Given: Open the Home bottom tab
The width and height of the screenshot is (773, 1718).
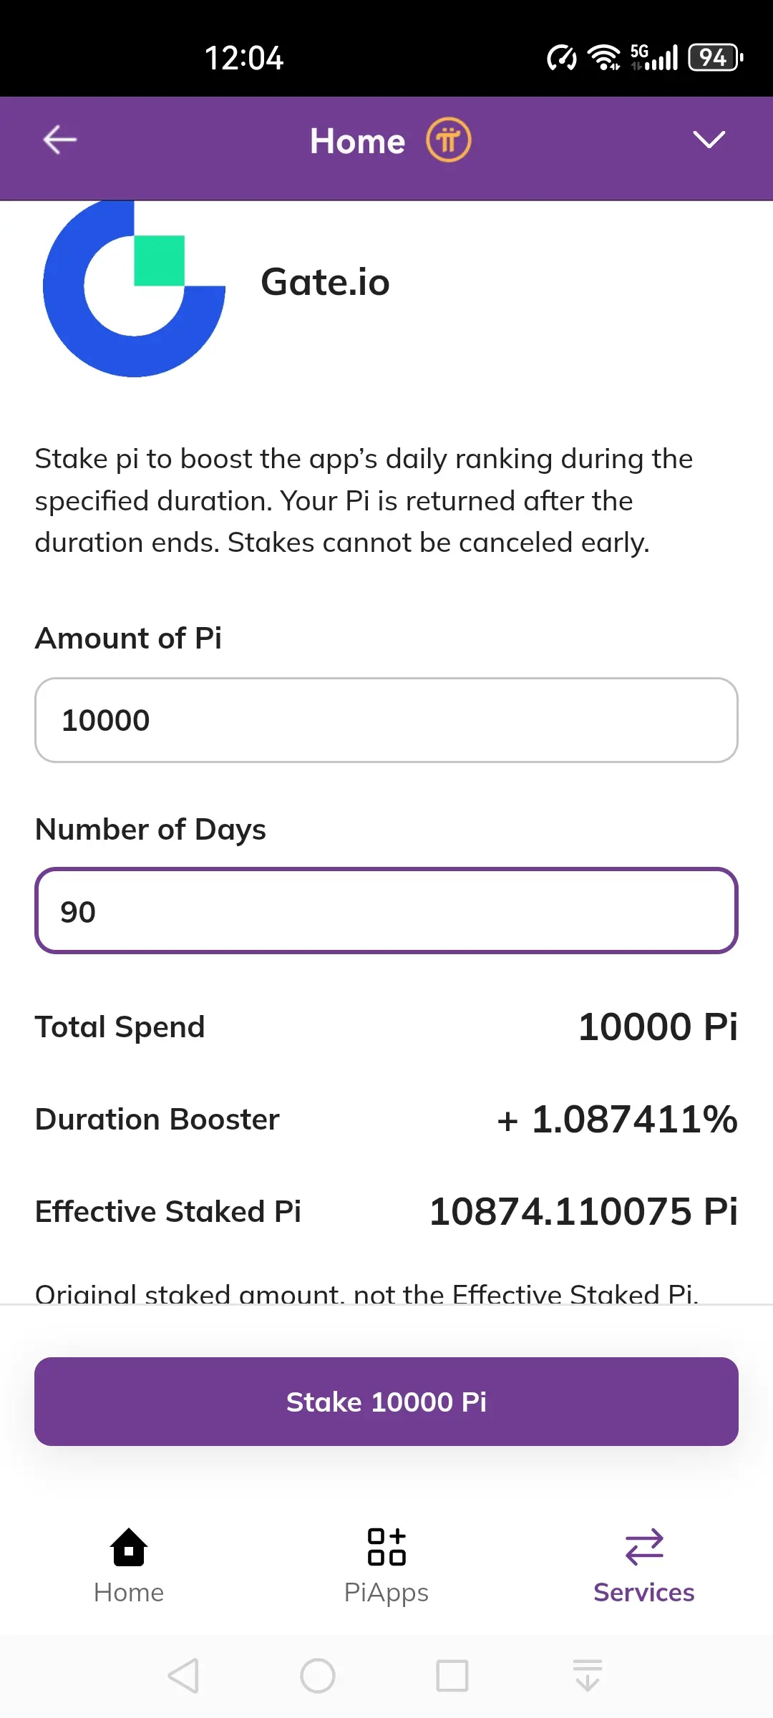Looking at the screenshot, I should pos(129,1565).
